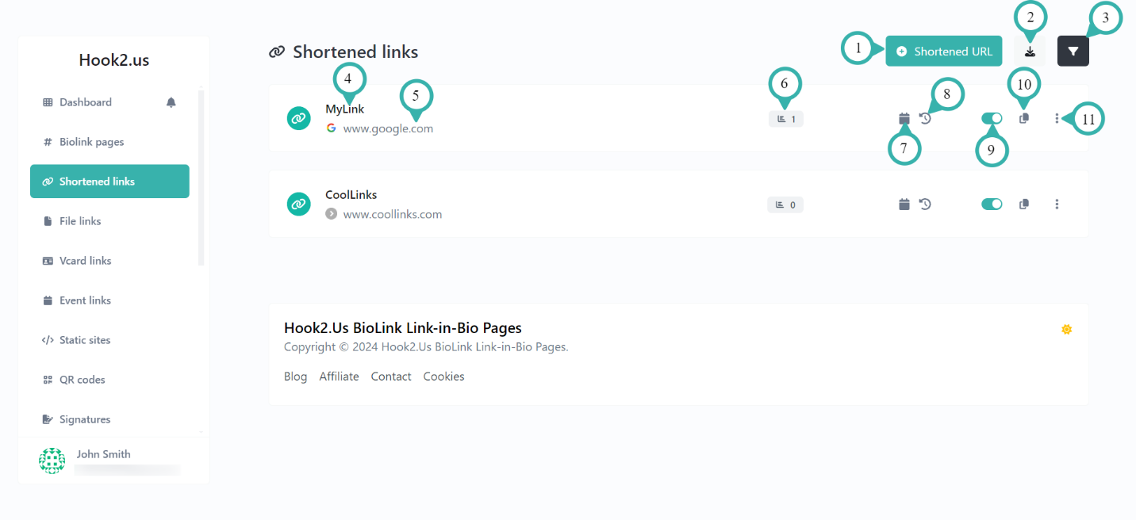The image size is (1136, 520).
Task: Open the three-dot menu for MyLink
Action: point(1057,118)
